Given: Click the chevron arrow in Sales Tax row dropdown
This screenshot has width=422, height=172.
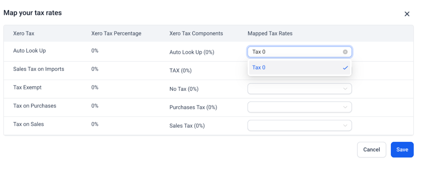Looking at the screenshot, I should tap(345, 126).
